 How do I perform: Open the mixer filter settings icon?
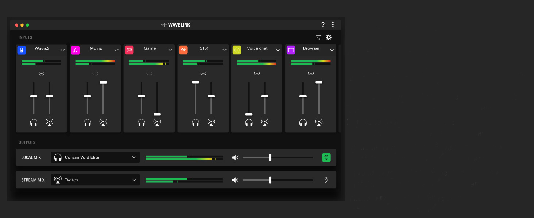point(319,37)
